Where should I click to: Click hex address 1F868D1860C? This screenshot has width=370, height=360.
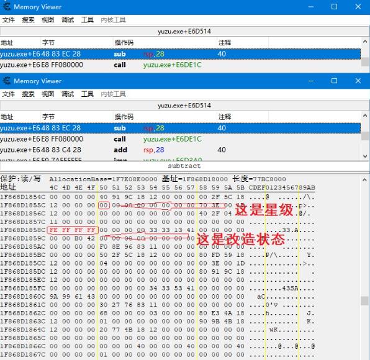[x=22, y=297]
